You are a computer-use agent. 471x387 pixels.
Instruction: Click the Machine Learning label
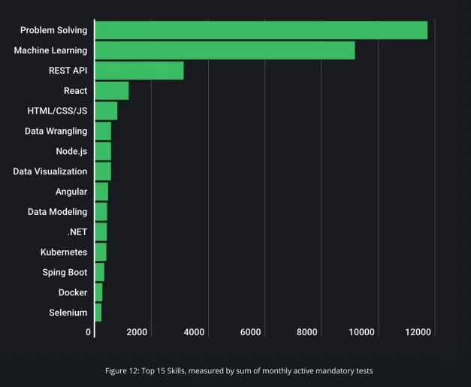(50, 50)
